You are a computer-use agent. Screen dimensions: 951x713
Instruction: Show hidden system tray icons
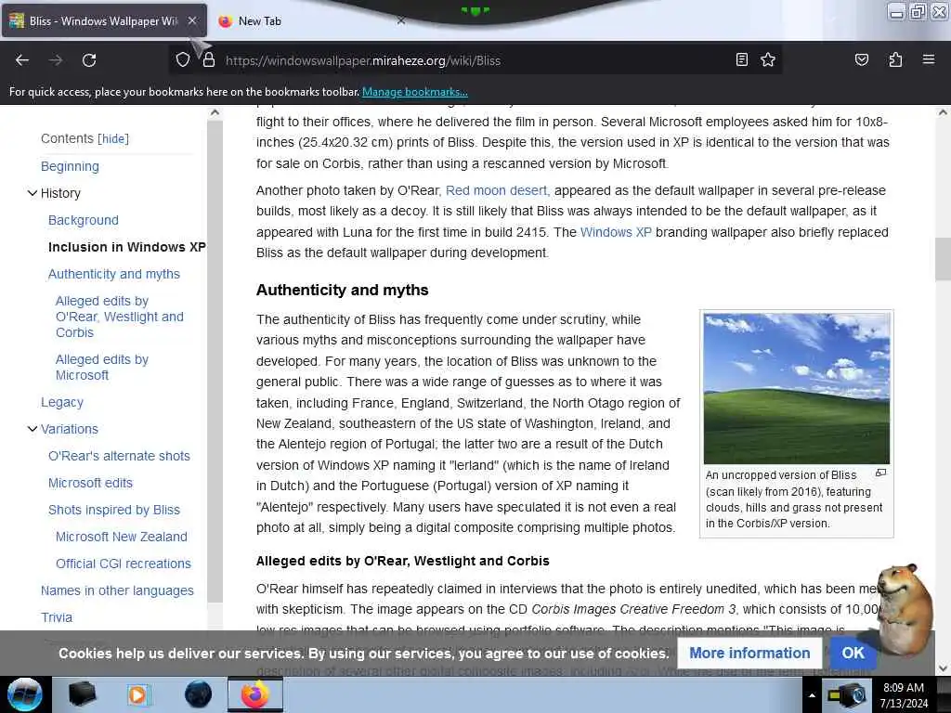[812, 695]
